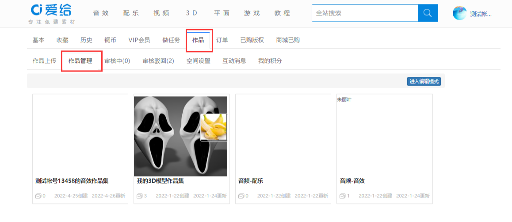Open the 游戏 navigation menu
Viewport: 512px width, 222px height.
(252, 13)
